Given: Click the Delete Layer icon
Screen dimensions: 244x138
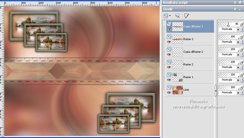Looking at the screenshot, I should point(177,16).
